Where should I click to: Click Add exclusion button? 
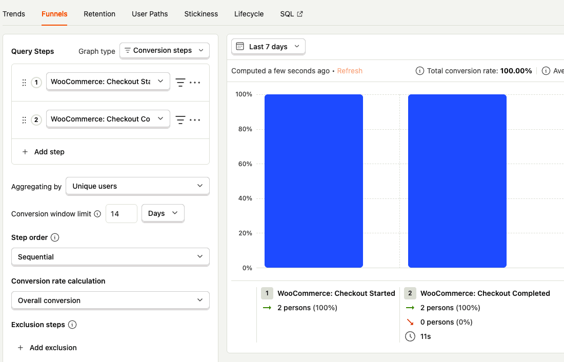[47, 348]
